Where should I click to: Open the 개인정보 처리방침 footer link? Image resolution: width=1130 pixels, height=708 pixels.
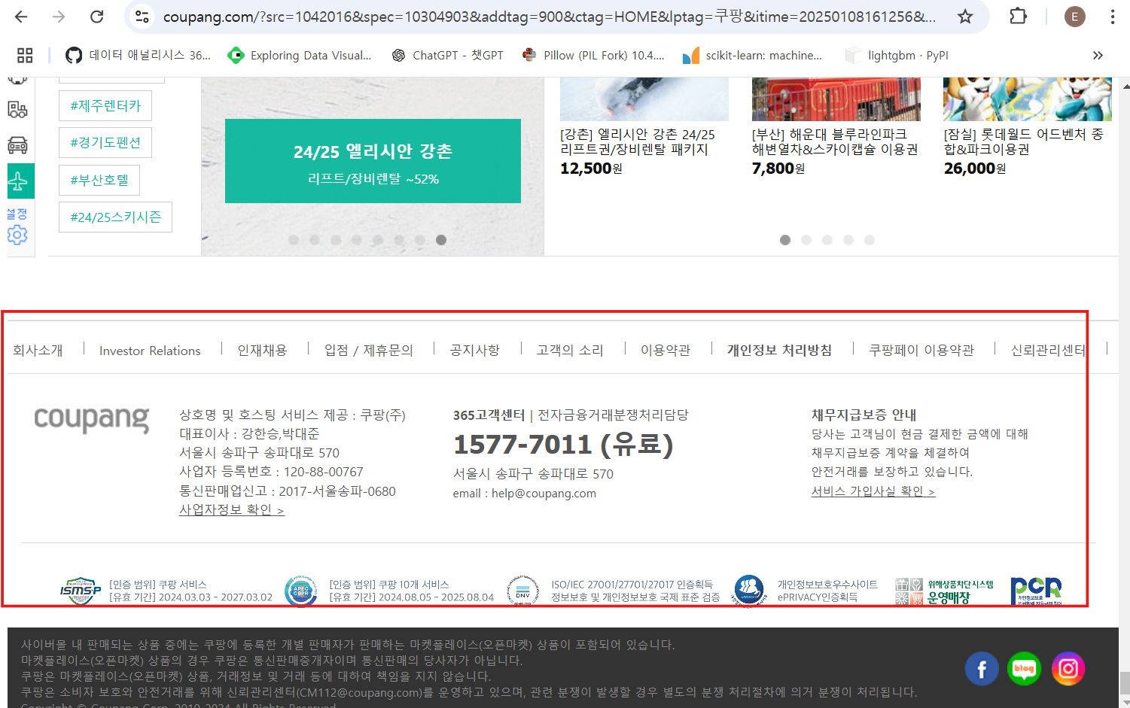pyautogui.click(x=779, y=351)
